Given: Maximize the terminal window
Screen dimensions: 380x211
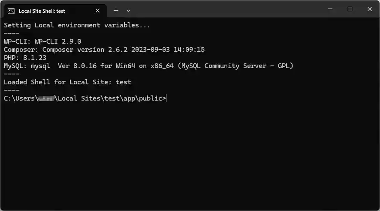Looking at the screenshot, I should pyautogui.click(x=350, y=9).
